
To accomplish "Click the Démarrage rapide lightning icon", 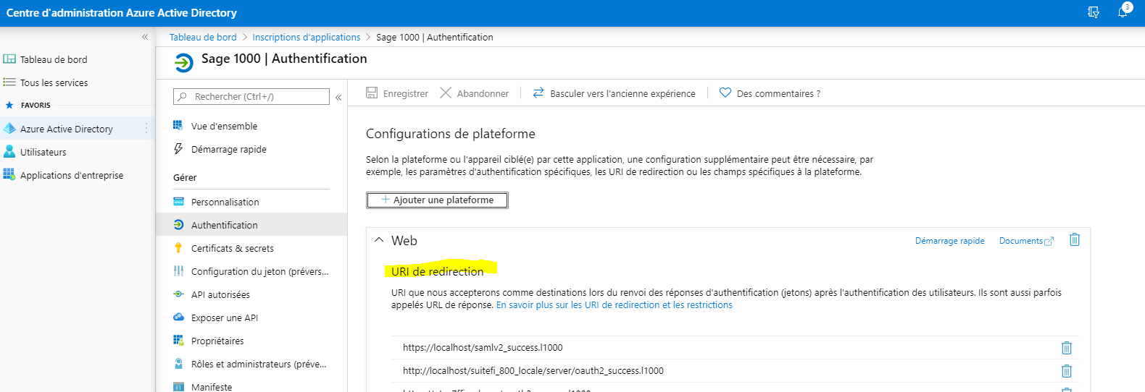I will pos(178,148).
